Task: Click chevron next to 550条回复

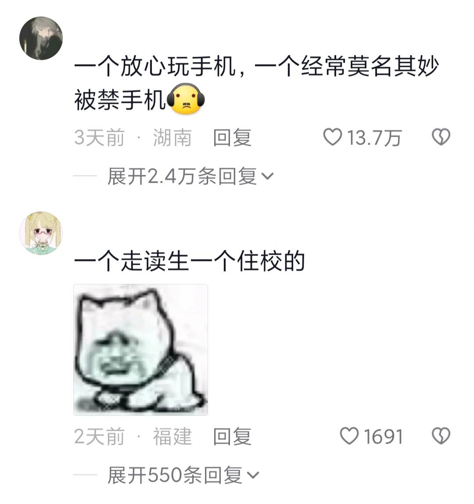Action: (253, 475)
